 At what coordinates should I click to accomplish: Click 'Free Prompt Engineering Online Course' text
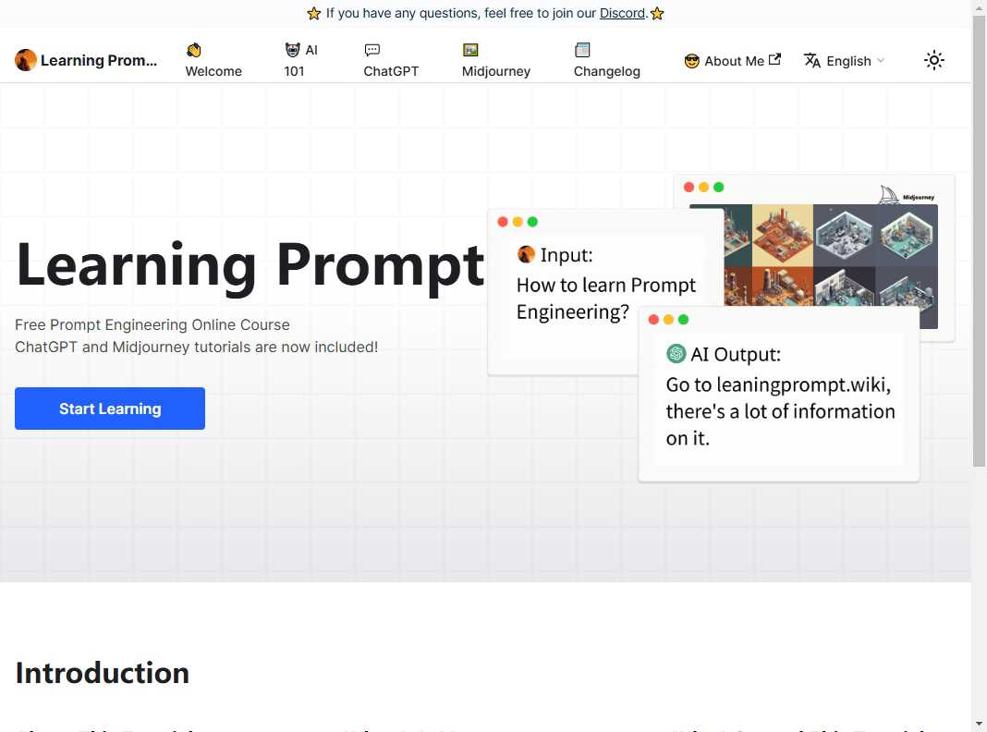pos(152,324)
